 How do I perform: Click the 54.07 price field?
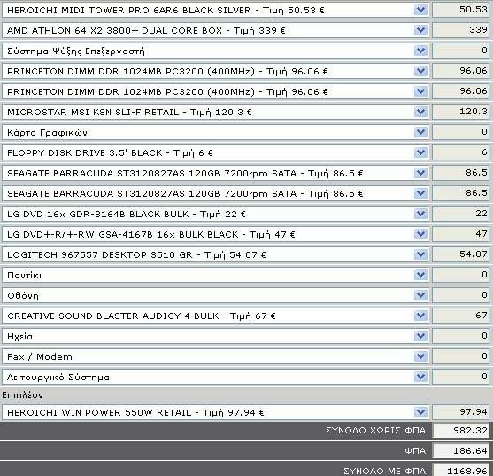(x=460, y=254)
